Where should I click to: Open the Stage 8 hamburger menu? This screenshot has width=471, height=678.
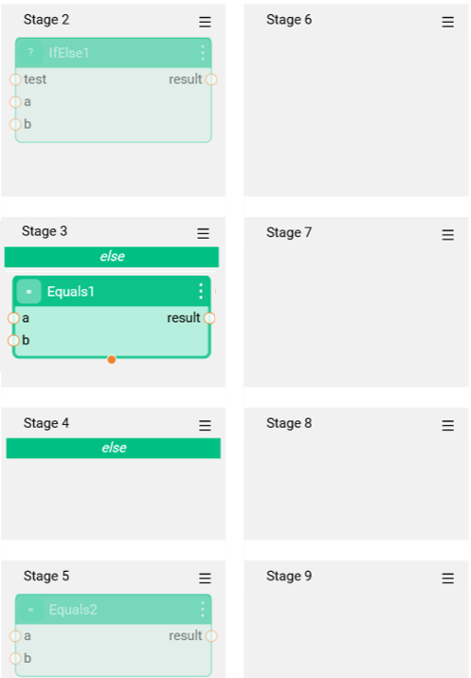(447, 425)
